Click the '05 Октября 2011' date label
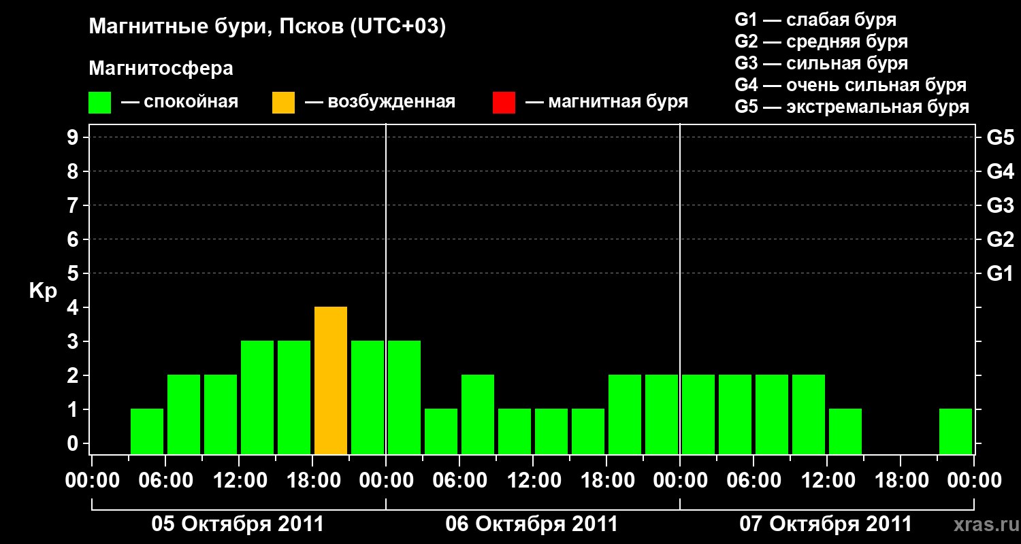The width and height of the screenshot is (1021, 544). [x=238, y=524]
